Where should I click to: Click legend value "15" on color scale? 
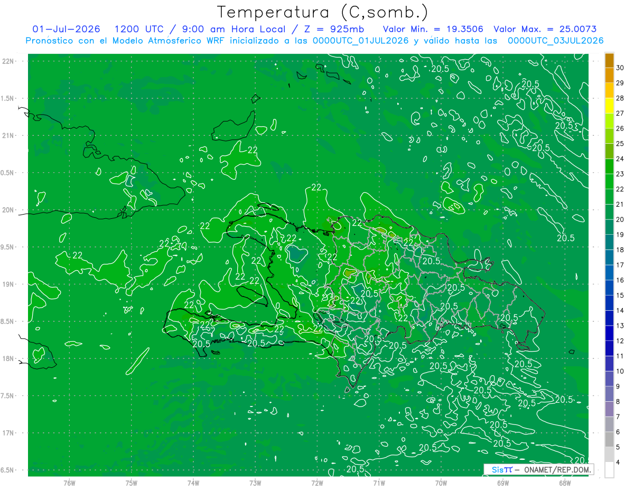(620, 295)
